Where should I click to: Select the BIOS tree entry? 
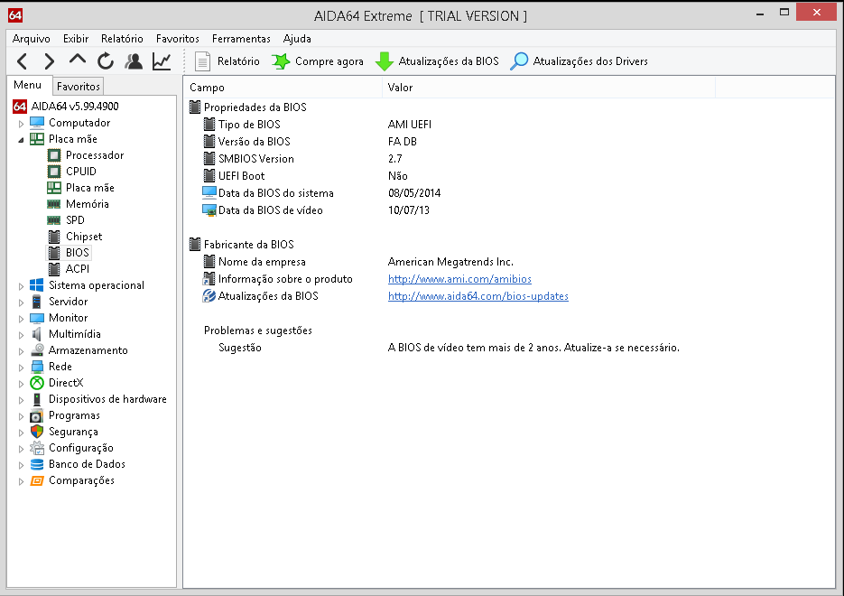click(77, 253)
